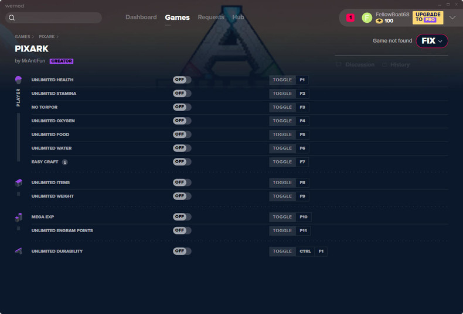The image size is (463, 314).
Task: Click the CREATOR badge
Action: (62, 61)
